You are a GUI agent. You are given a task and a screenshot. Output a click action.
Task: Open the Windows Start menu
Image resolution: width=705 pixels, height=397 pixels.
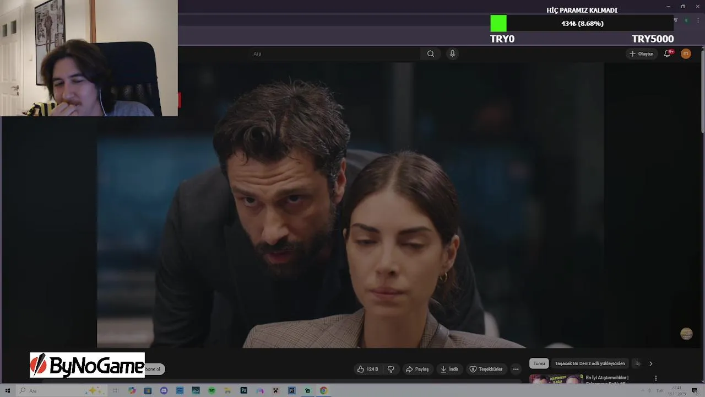8,390
